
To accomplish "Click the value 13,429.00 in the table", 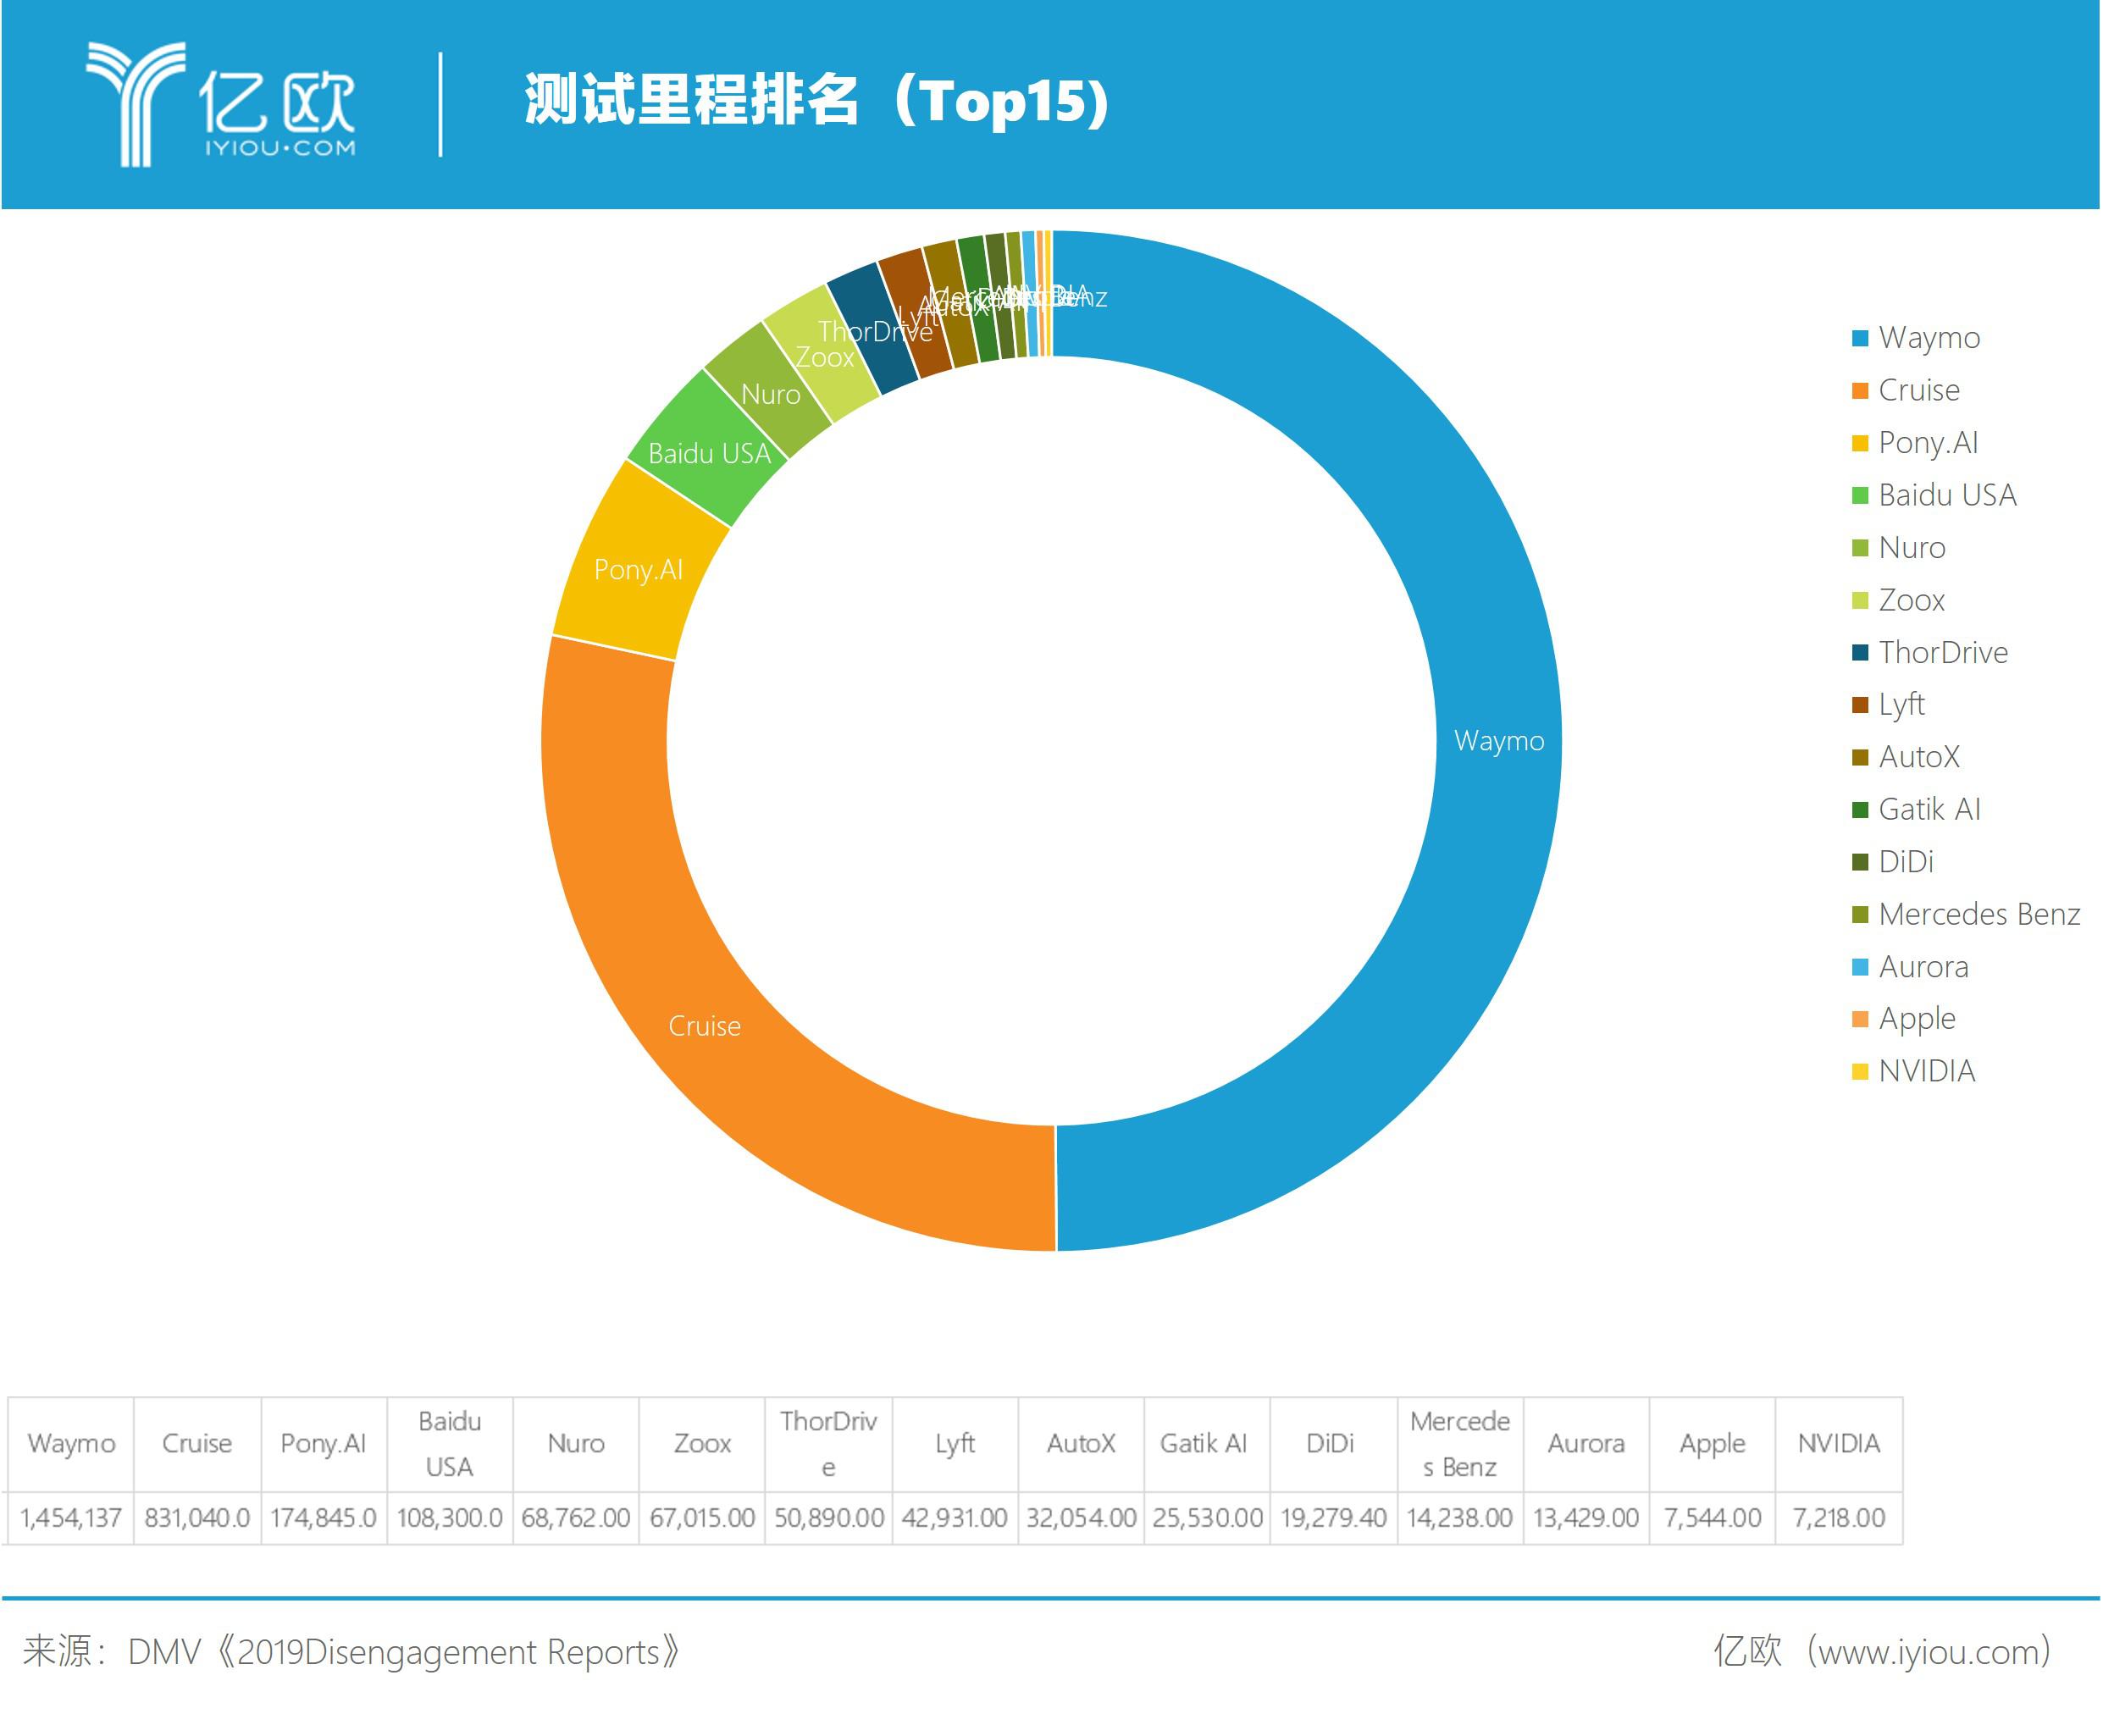I will [1586, 1518].
